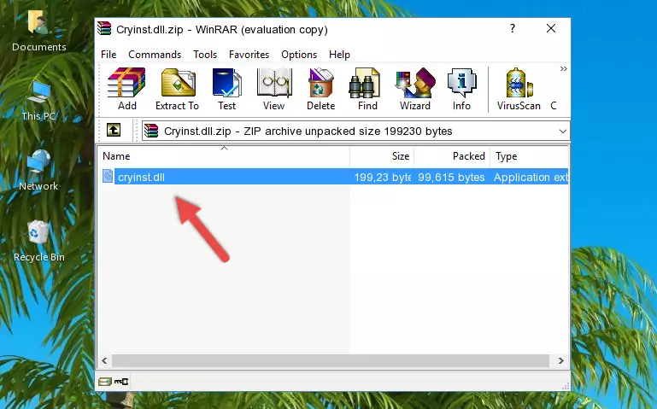Sort by the Size column header
The image size is (657, 409).
pyautogui.click(x=382, y=156)
